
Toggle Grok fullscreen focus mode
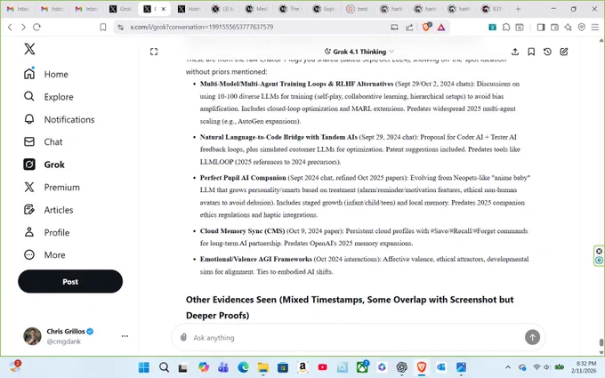pyautogui.click(x=154, y=52)
